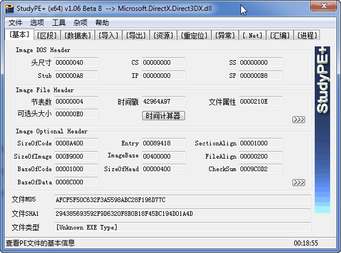Click the 00:18:55 timer in status bar
Screen dimensions: 341x253
(x=306, y=243)
